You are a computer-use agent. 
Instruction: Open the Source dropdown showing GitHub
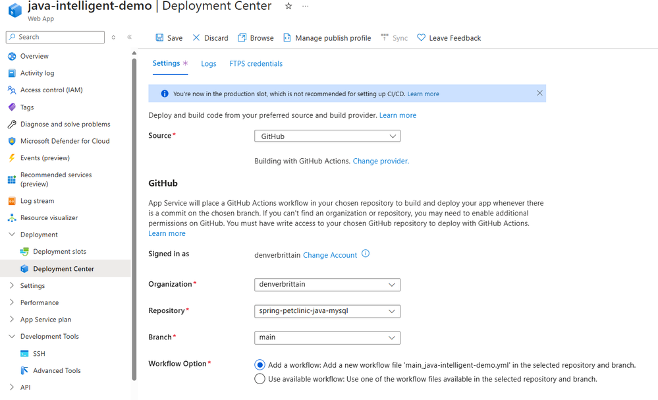tap(327, 136)
